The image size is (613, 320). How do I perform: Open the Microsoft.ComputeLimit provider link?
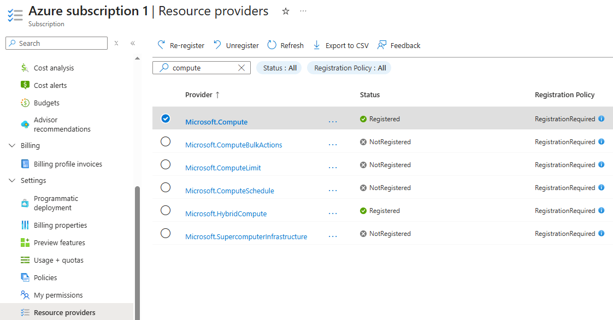223,168
